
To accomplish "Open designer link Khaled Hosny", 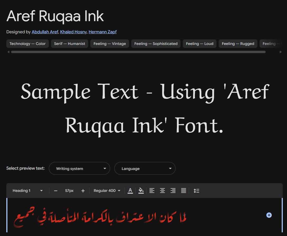I will (73, 32).
